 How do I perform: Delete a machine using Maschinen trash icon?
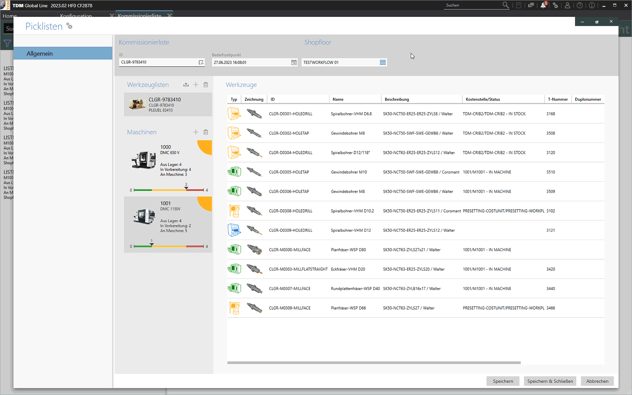pos(206,132)
